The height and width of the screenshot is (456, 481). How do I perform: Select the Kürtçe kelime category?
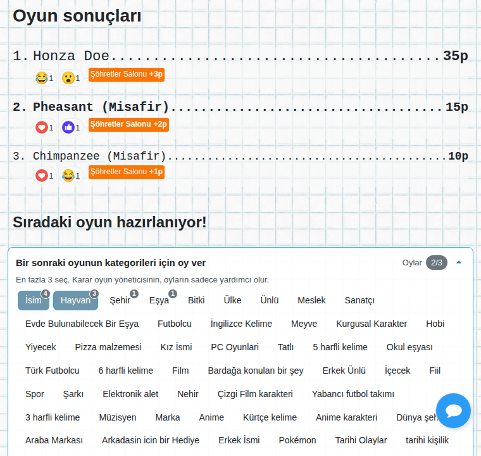pyautogui.click(x=270, y=417)
